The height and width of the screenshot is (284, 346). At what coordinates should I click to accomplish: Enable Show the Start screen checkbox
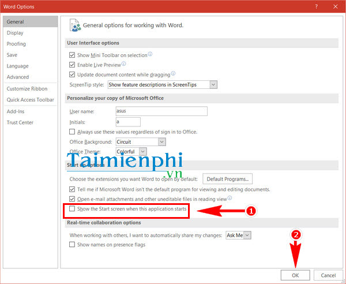[x=72, y=209]
